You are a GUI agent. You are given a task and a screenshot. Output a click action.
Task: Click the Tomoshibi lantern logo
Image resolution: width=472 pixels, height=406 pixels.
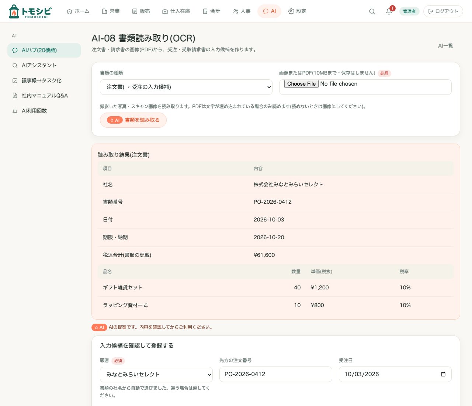point(30,11)
